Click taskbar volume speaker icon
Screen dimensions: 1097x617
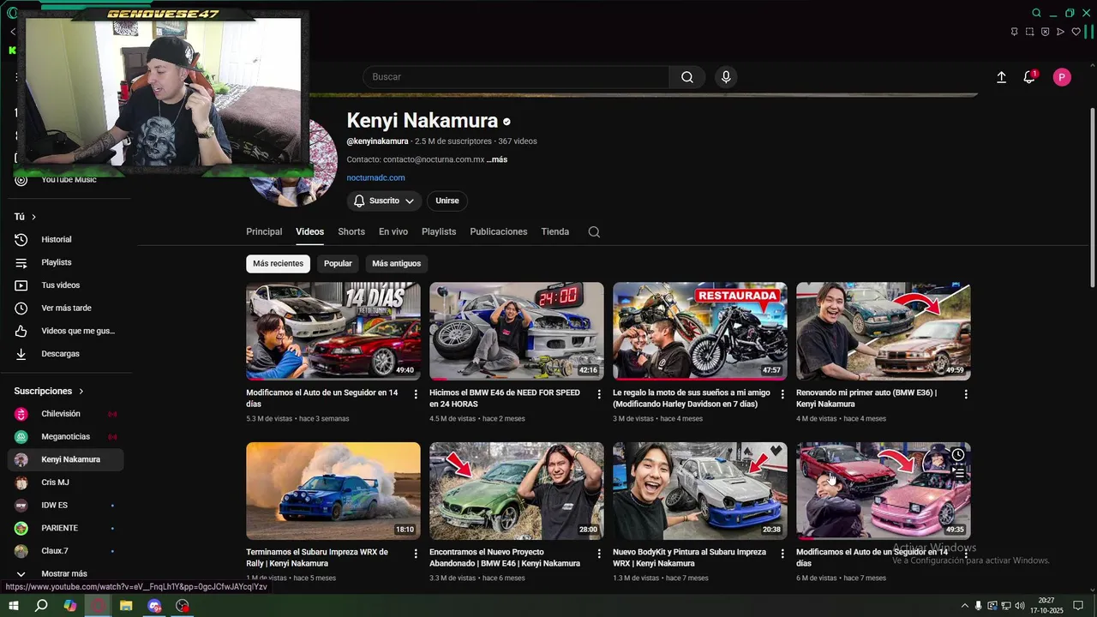point(1020,606)
